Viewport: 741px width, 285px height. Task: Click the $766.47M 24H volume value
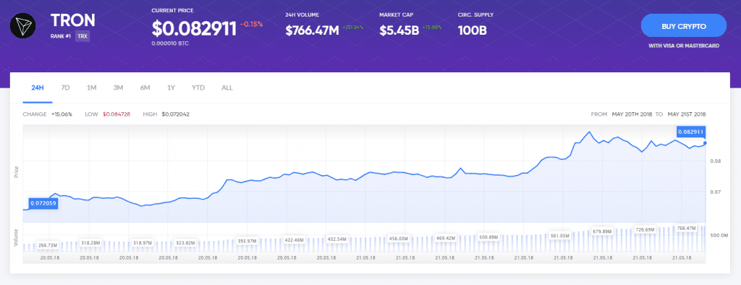312,30
